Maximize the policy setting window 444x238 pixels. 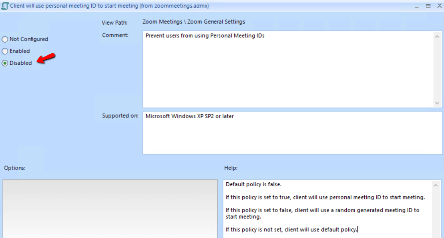click(428, 6)
